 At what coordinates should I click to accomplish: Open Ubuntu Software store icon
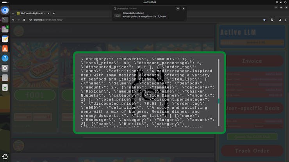5,49
